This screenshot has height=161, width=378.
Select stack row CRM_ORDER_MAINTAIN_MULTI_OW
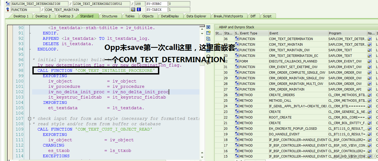coord(296,84)
